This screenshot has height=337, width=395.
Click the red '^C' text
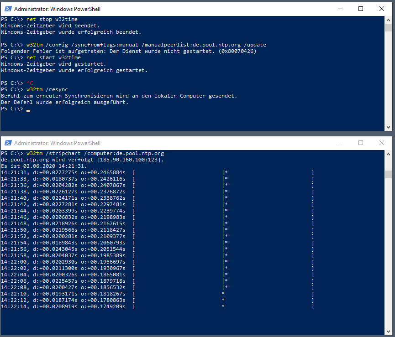click(30, 83)
